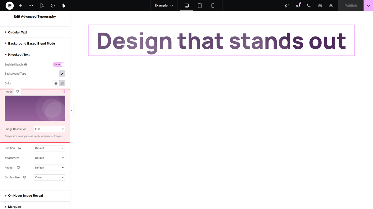Screen dimensions: 373x209
Task: Click the 'Edit Advanced Typography' panel title
Action: tap(35, 16)
